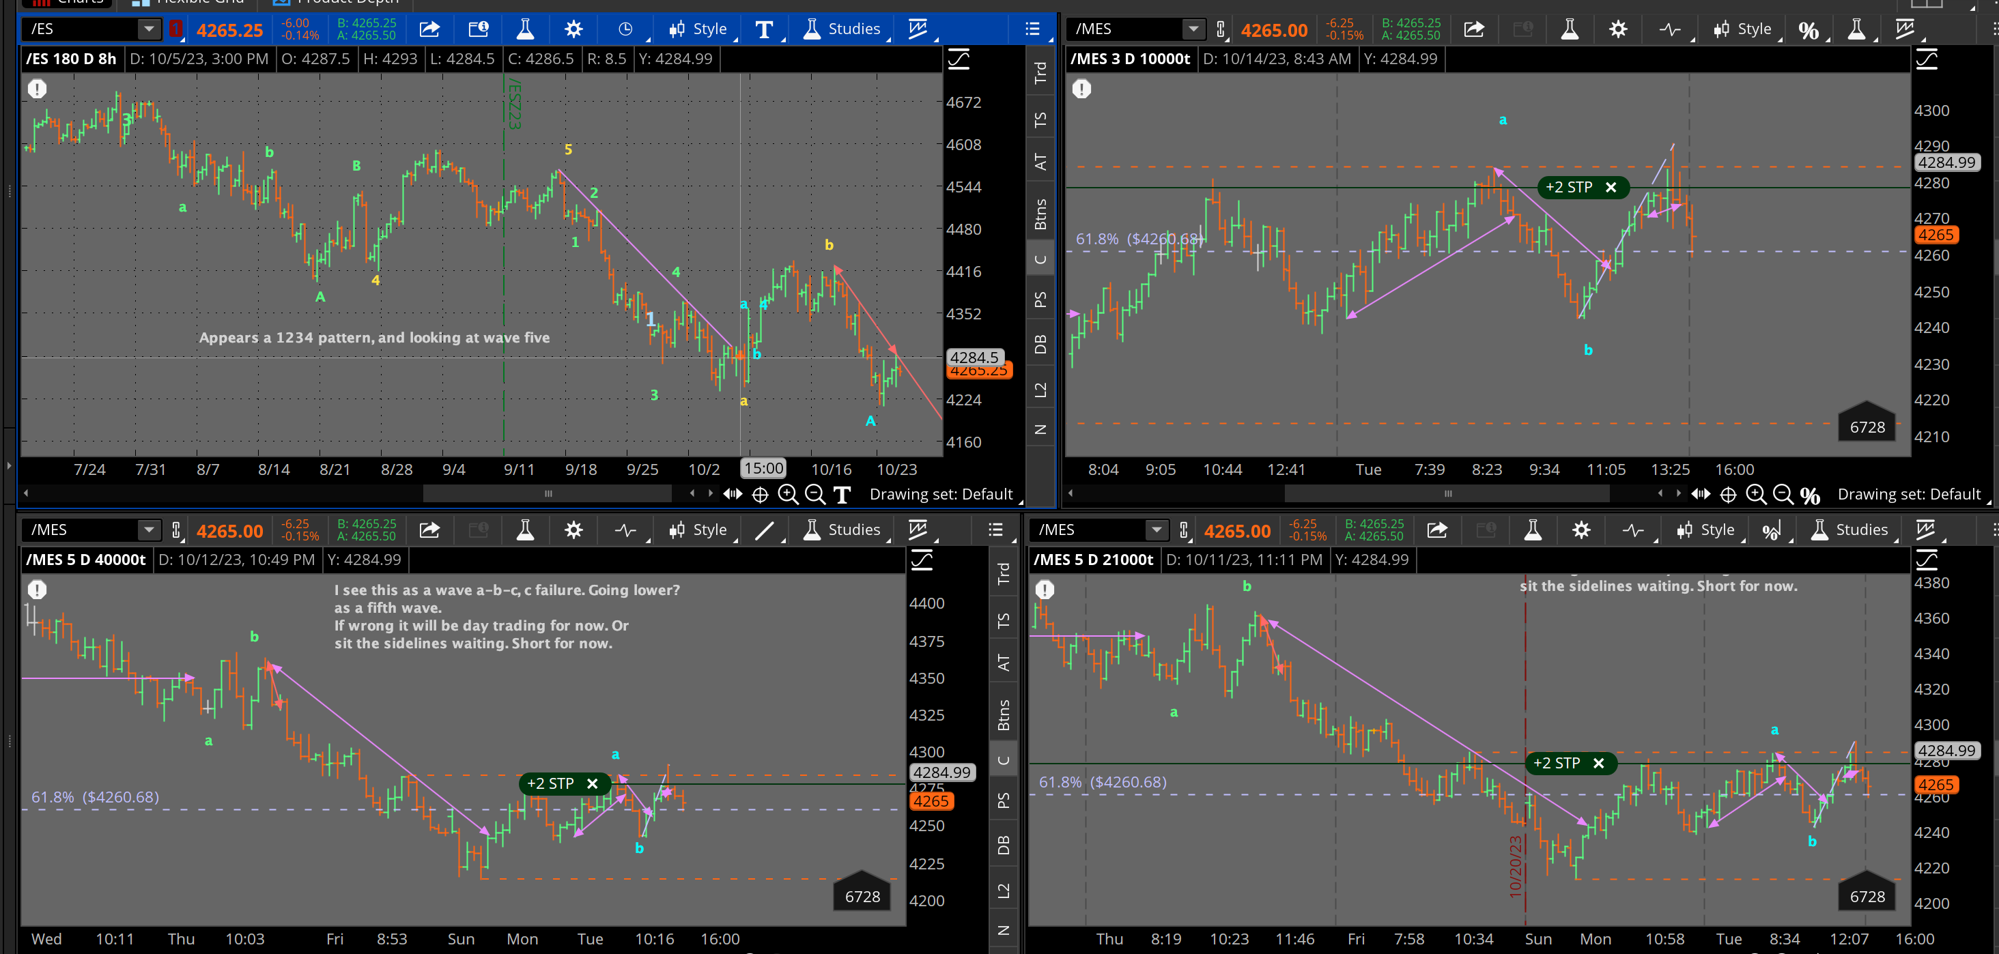Screen dimensions: 1999x954
Task: Toggle symbol link clip in bottom-left /MES chart
Action: 176,530
